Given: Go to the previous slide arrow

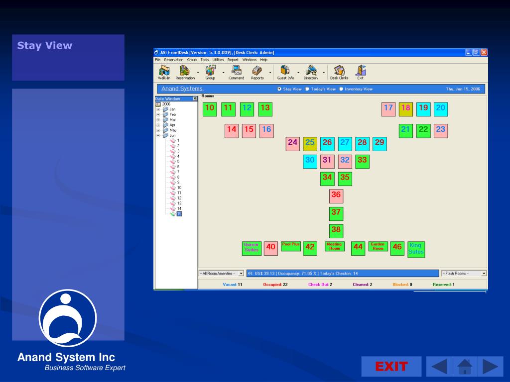Looking at the screenshot, I should point(439,367).
